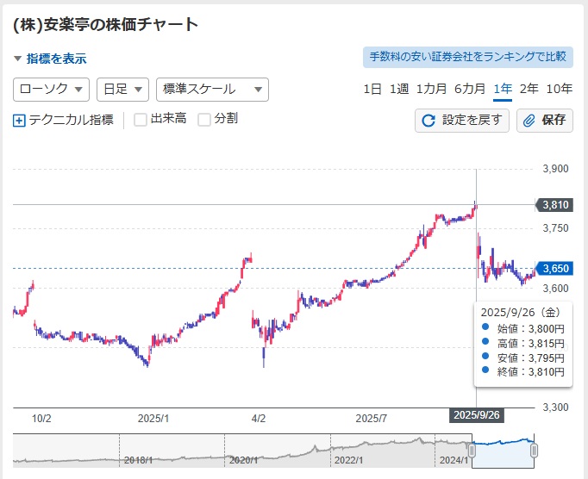Click the 2025/9/26（金） tooltip date header
This screenshot has width=588, height=479.
(x=521, y=312)
